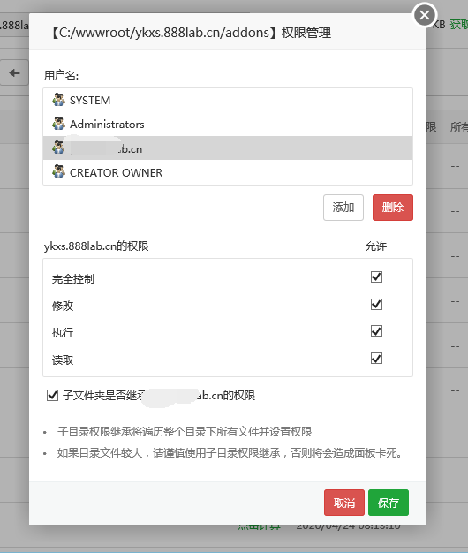Click the red 取消 (Cancel) button
This screenshot has height=553, width=468.
coord(344,503)
